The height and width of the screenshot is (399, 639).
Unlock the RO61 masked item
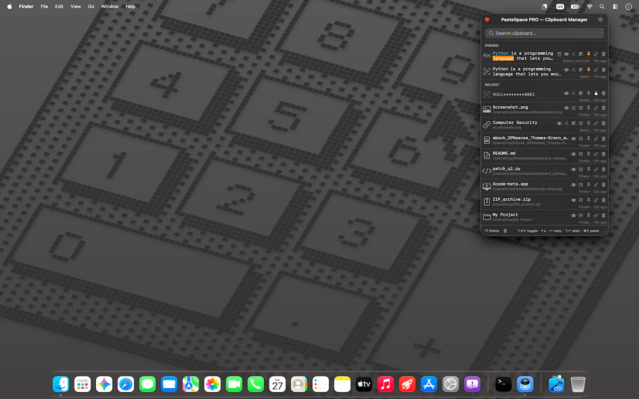[x=596, y=93]
